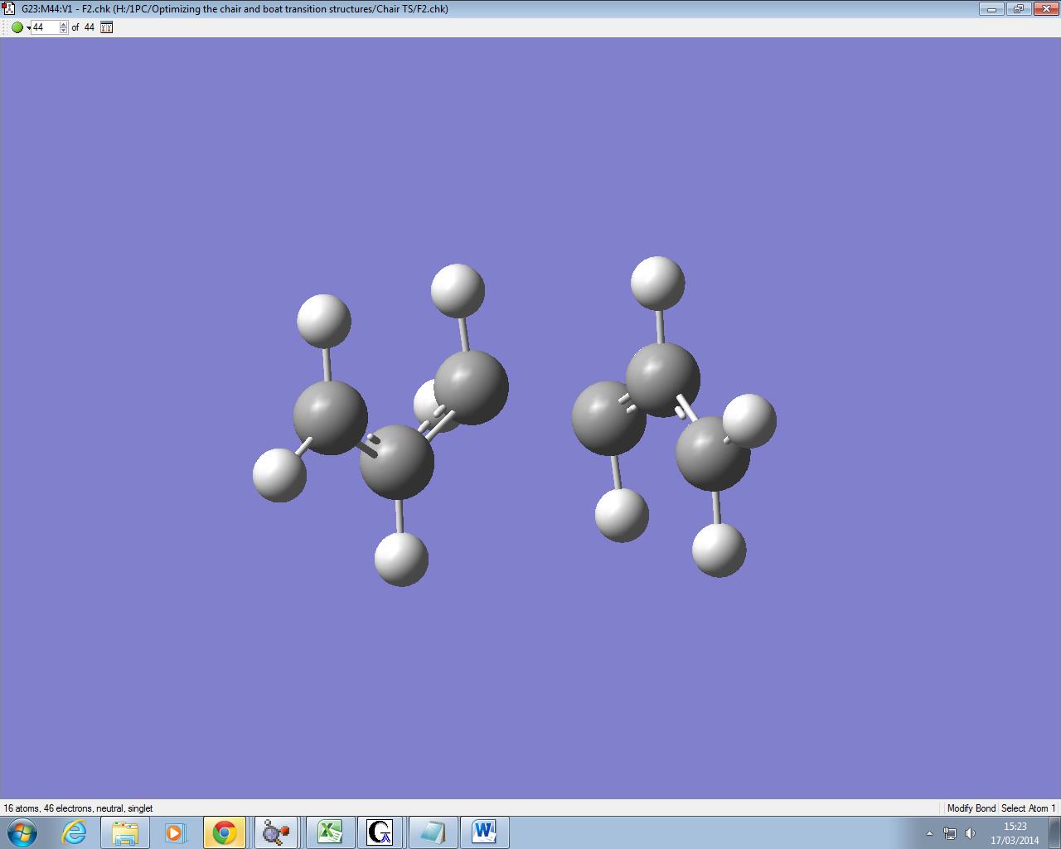Select the lowest hydrogen atom of the left fragment

tap(401, 560)
